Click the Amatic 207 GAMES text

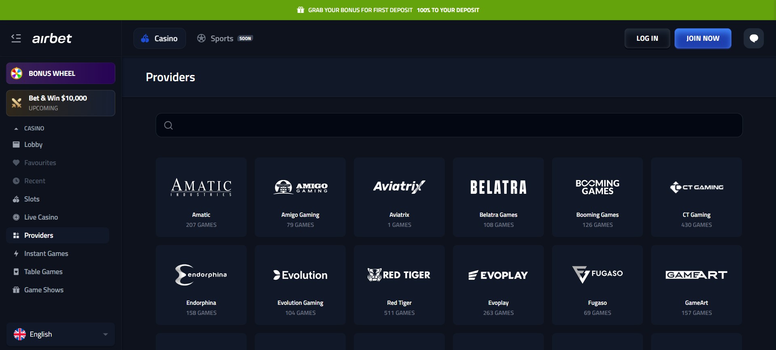[x=201, y=225]
